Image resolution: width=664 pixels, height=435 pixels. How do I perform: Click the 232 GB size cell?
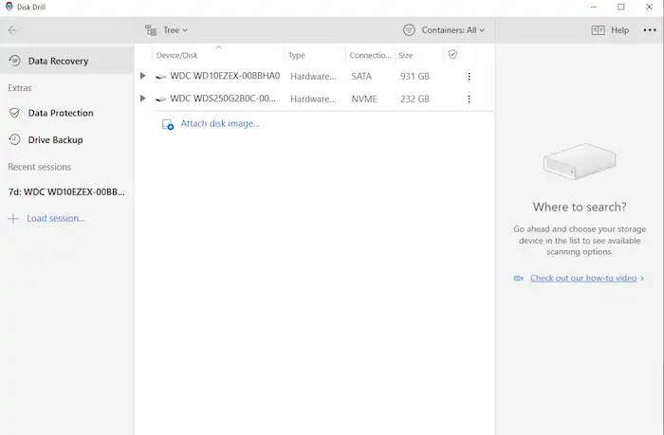pos(415,99)
